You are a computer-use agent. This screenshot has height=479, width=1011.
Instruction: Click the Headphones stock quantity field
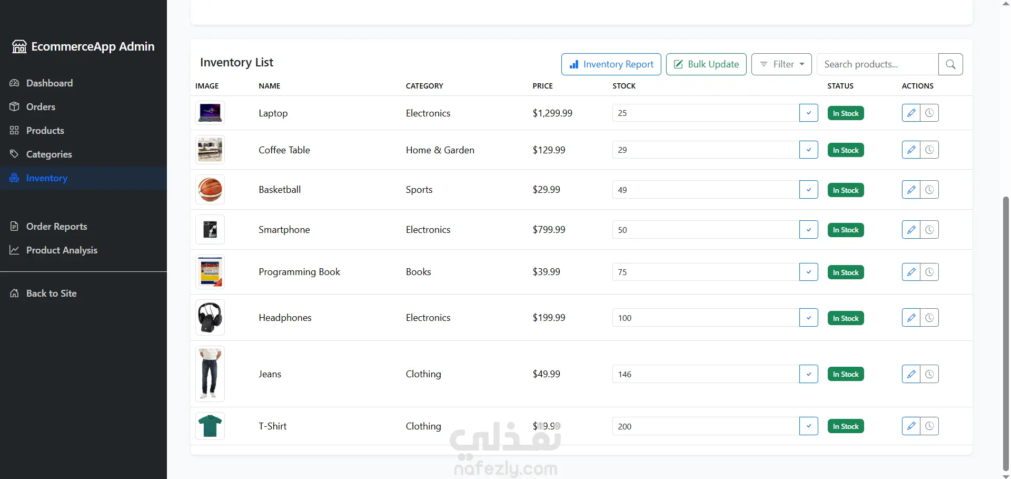click(706, 318)
